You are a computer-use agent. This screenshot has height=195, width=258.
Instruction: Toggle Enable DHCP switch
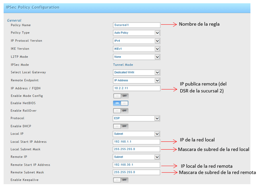[121, 126]
